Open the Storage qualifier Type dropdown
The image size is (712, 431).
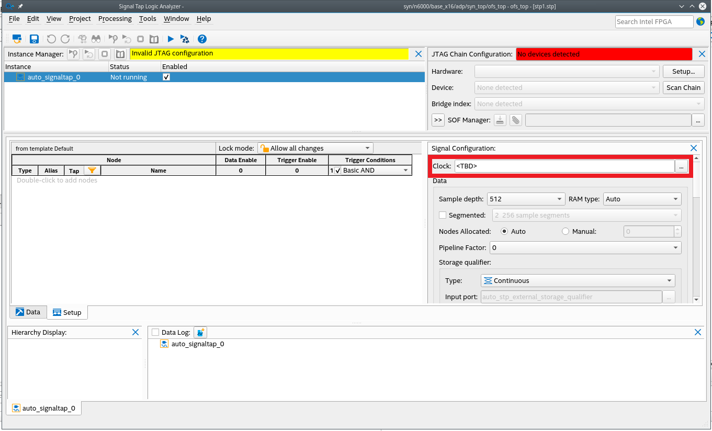(x=578, y=280)
